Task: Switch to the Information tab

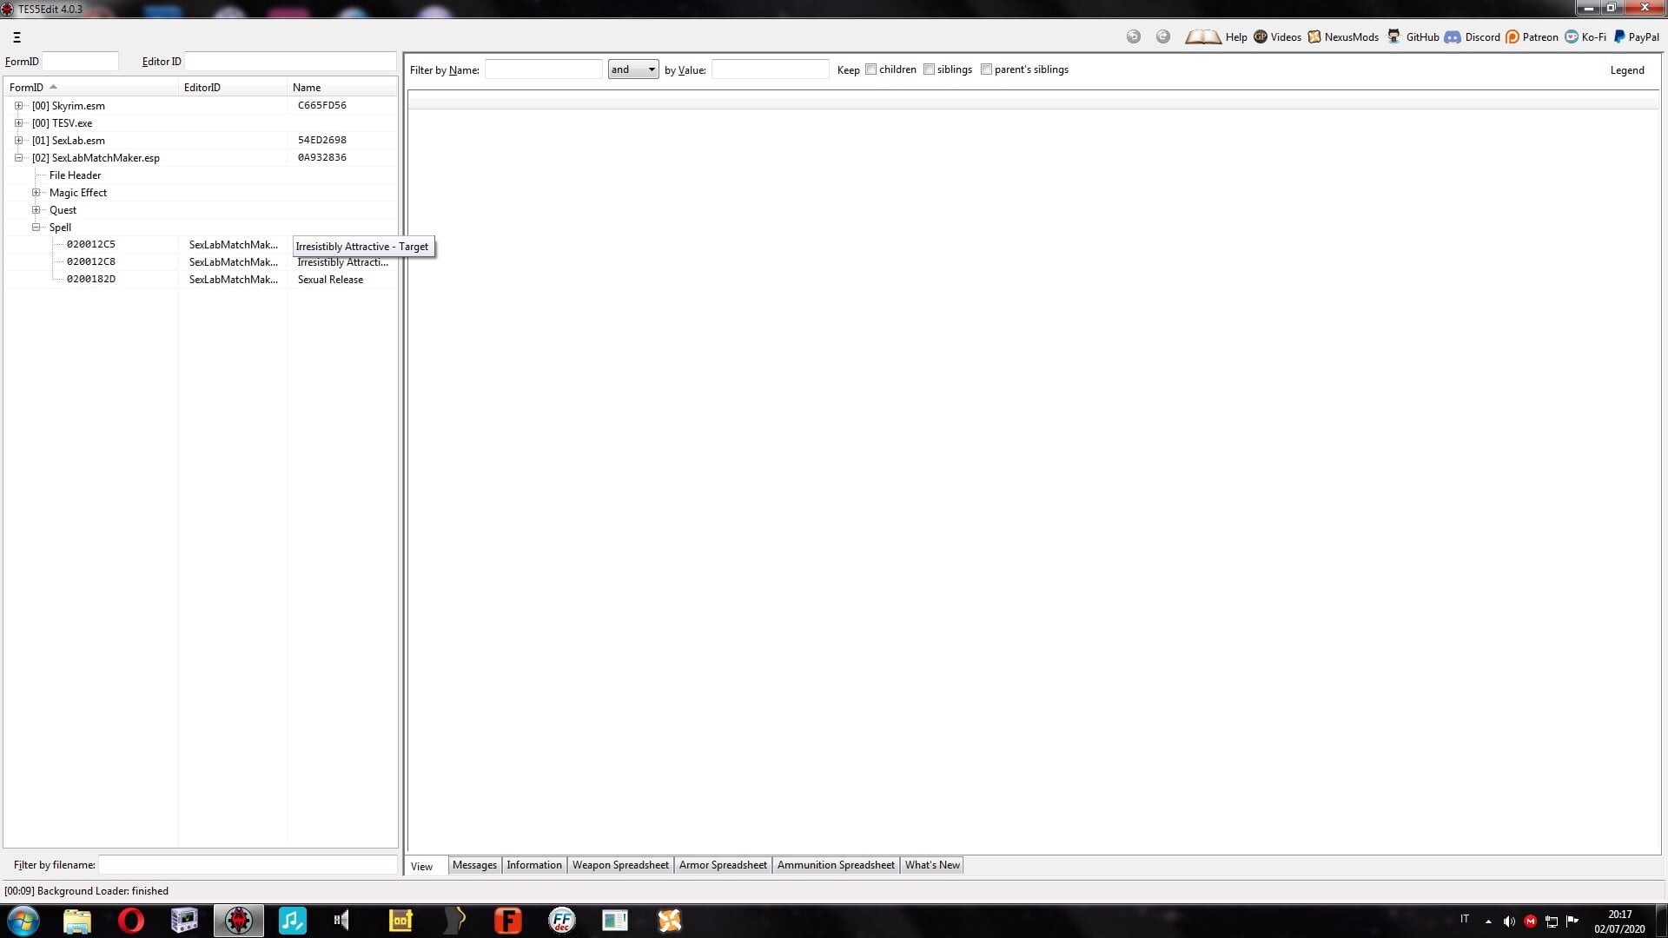Action: point(534,865)
